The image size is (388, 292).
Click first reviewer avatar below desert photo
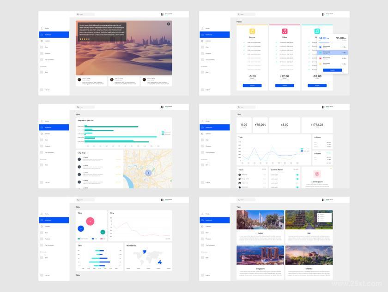(x=79, y=80)
